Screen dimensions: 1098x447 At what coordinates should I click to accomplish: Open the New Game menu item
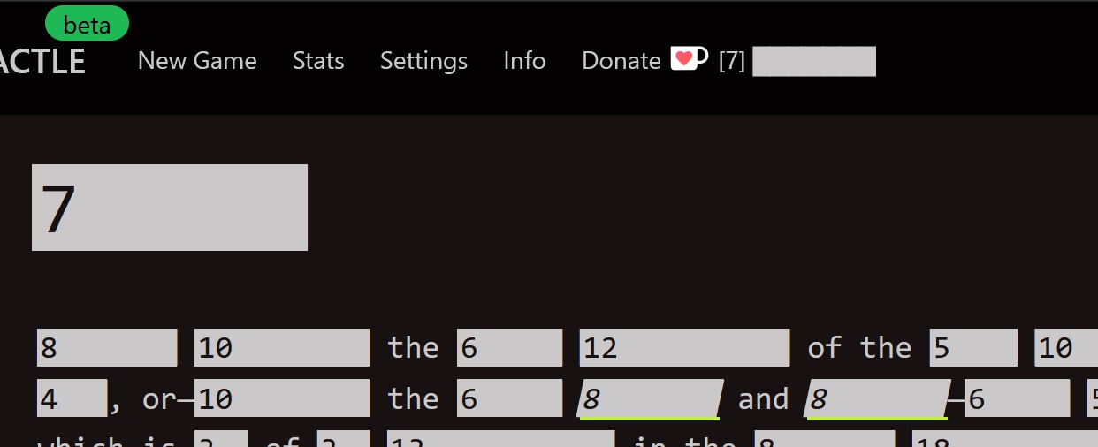point(197,61)
